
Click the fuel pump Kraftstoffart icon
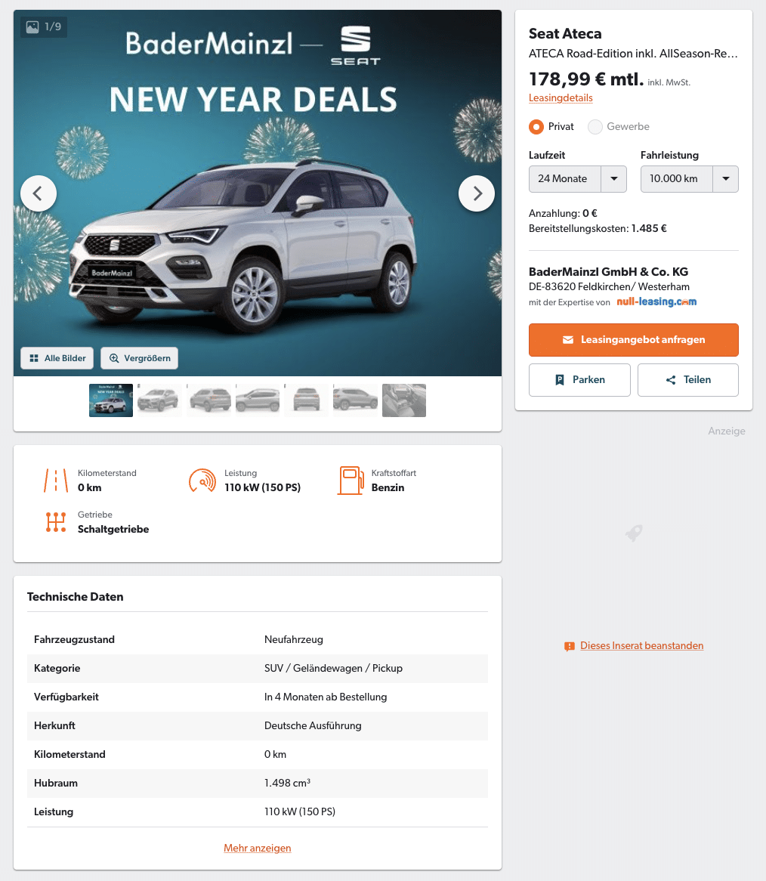pos(351,481)
